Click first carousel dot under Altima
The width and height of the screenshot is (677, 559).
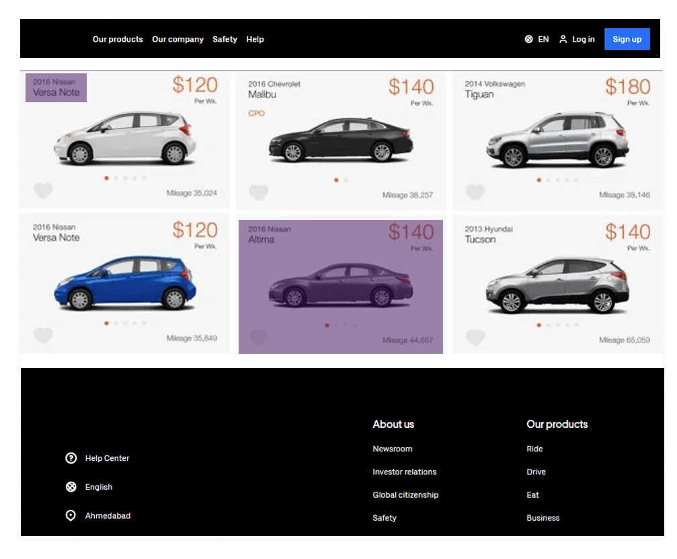pos(327,326)
